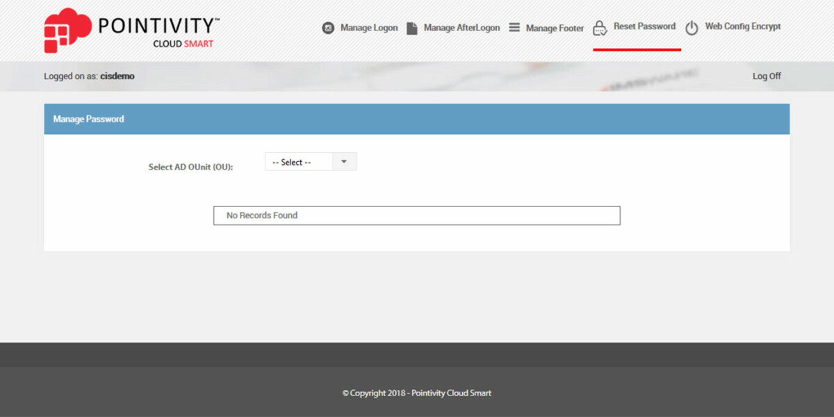This screenshot has width=834, height=417.
Task: Click the Manage Password blue header bar
Action: tap(417, 119)
